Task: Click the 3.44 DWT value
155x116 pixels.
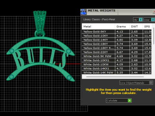Action: [134, 72]
